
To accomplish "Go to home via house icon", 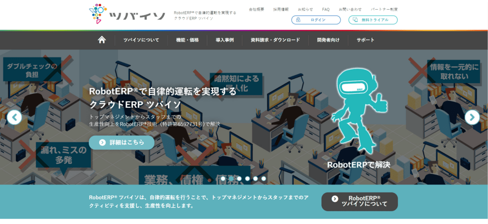I will pos(102,40).
